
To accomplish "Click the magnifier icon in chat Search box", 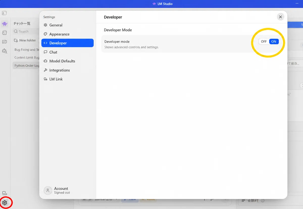I will 16,32.
